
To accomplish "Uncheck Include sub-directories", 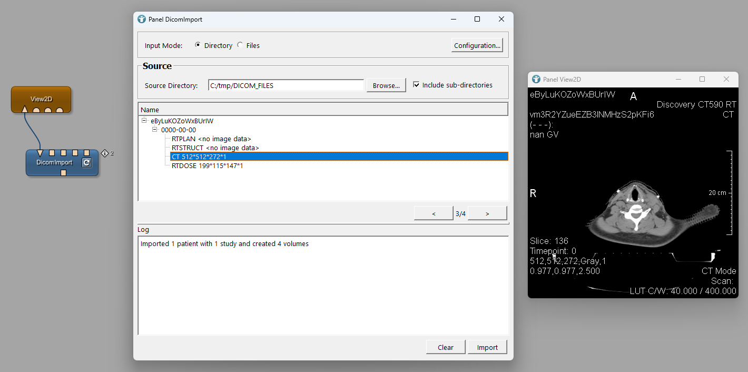I will coord(417,85).
